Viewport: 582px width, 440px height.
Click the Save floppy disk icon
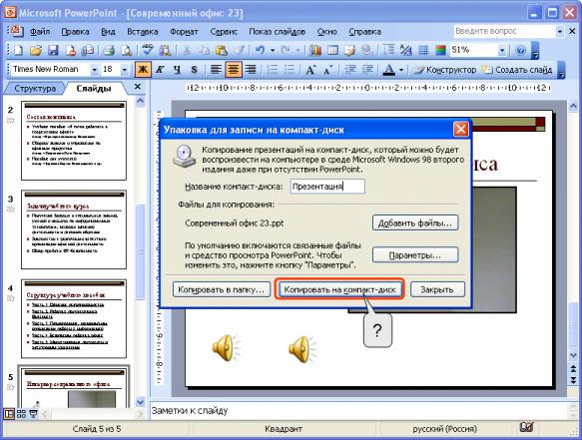54,50
